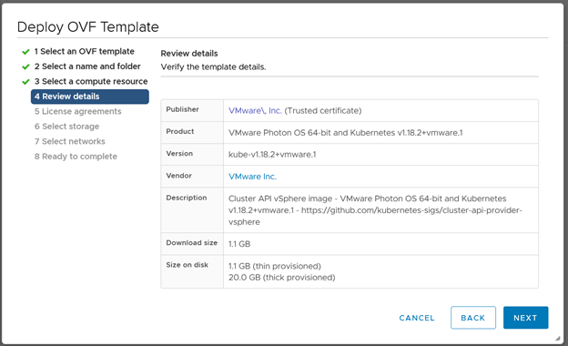Image resolution: width=568 pixels, height=346 pixels.
Task: Click the Description text with GitHub URL
Action: 375,210
